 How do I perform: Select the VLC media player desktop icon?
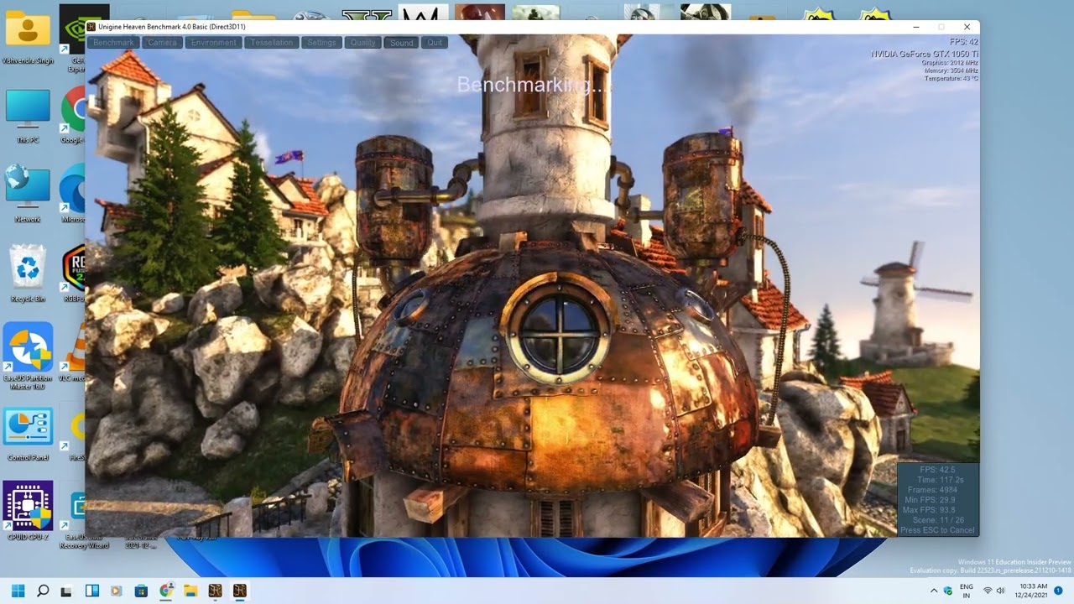pos(74,352)
